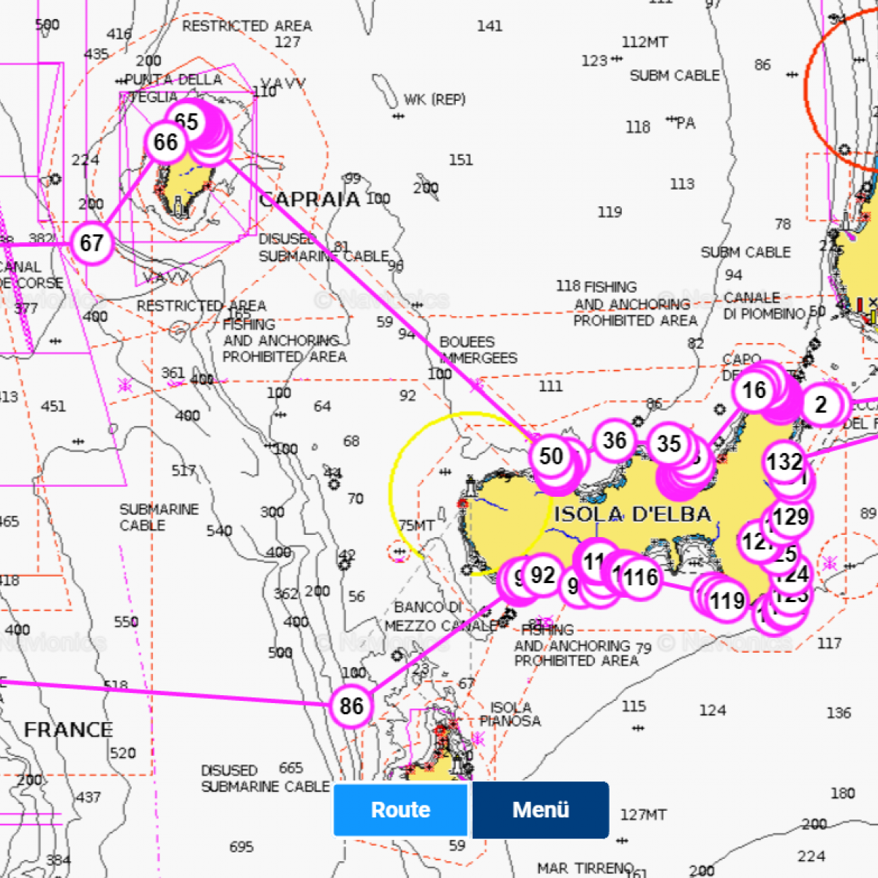Click the CAPRAIA island name label
Image resolution: width=878 pixels, height=878 pixels.
pyautogui.click(x=309, y=199)
